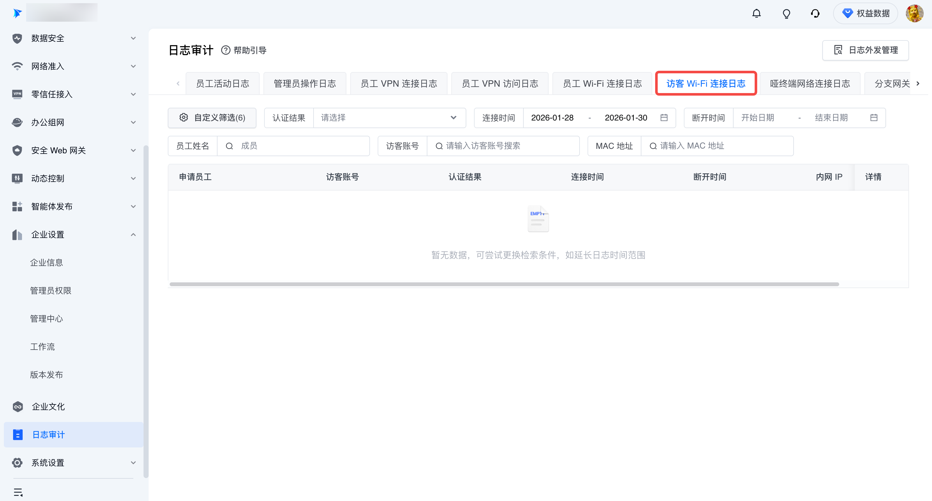This screenshot has height=501, width=932.
Task: Click the help question-mark icon
Action: coord(226,50)
